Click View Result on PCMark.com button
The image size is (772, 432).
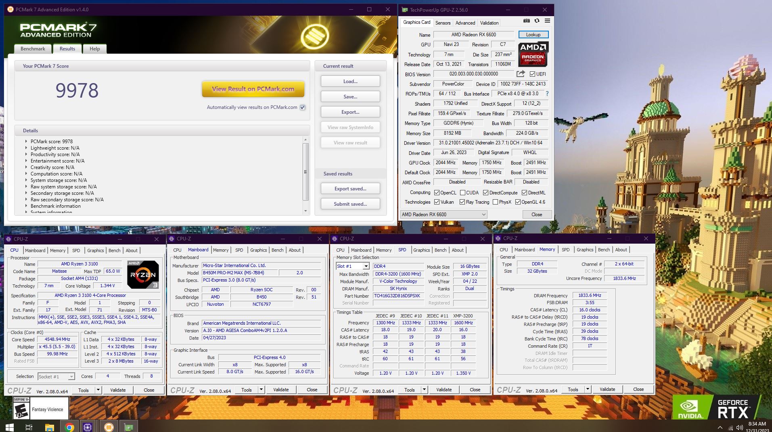253,89
